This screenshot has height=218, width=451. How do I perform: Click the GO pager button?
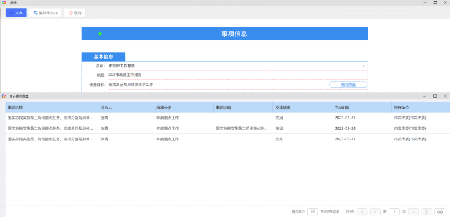[x=440, y=212]
